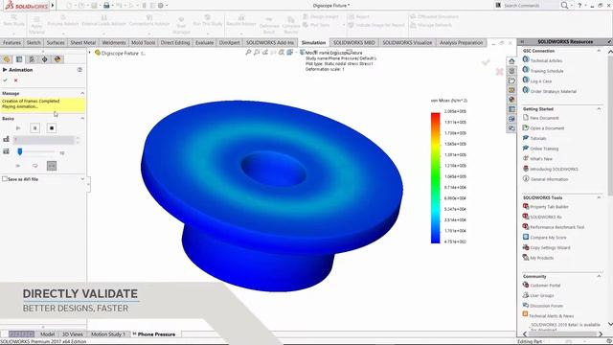Screen dimensions: 613x345
Task: Open SOLIDWORKS Resources home task pane icon
Action: (511, 61)
